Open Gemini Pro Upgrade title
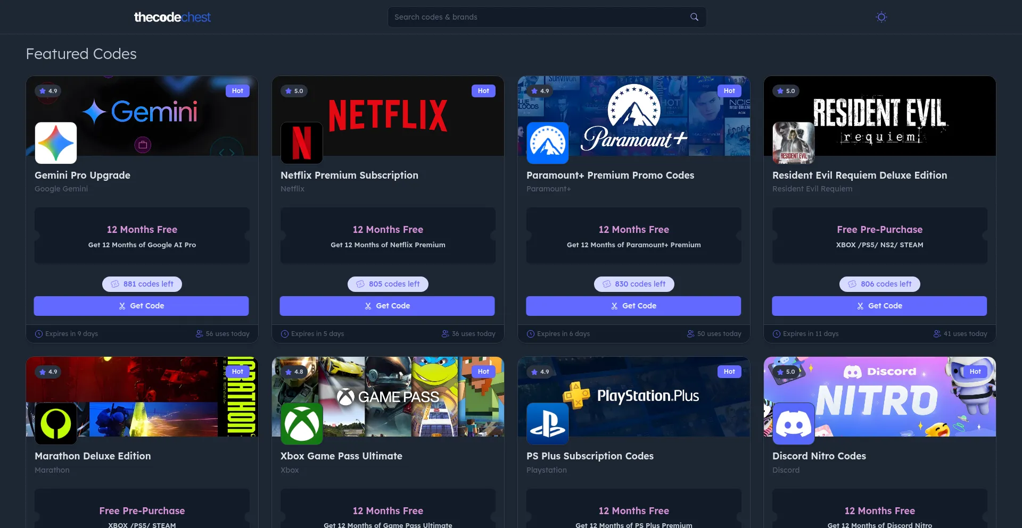 pyautogui.click(x=83, y=175)
